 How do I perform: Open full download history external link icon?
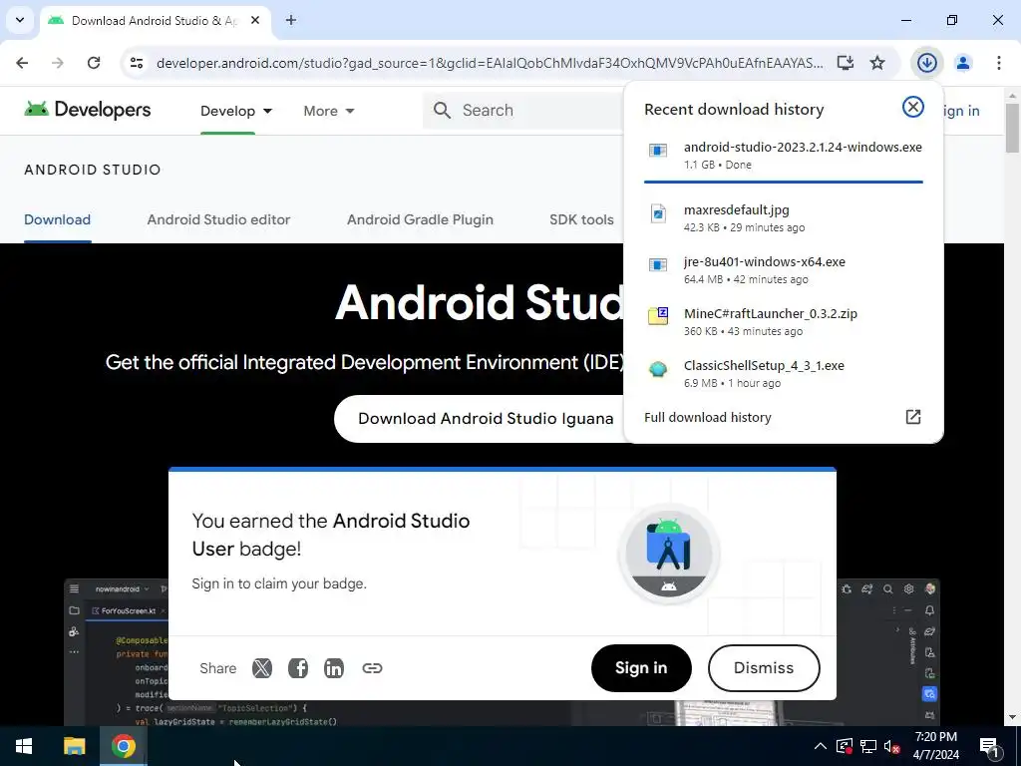[x=913, y=417]
